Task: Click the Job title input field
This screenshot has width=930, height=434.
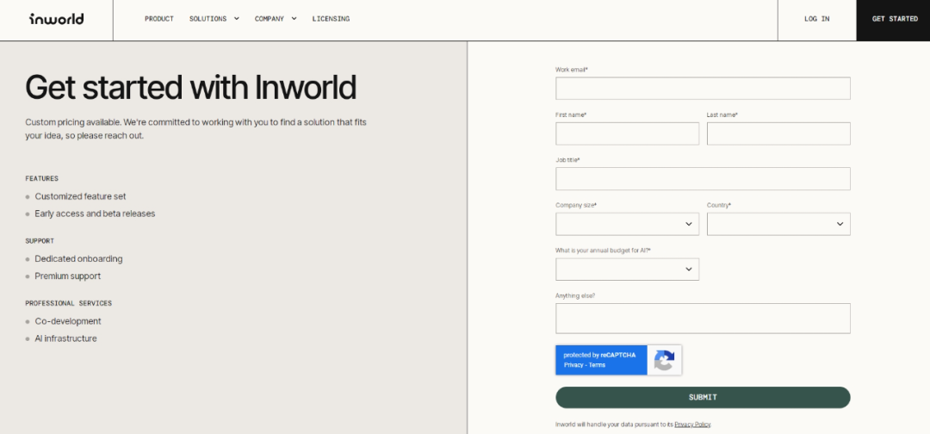Action: [703, 179]
